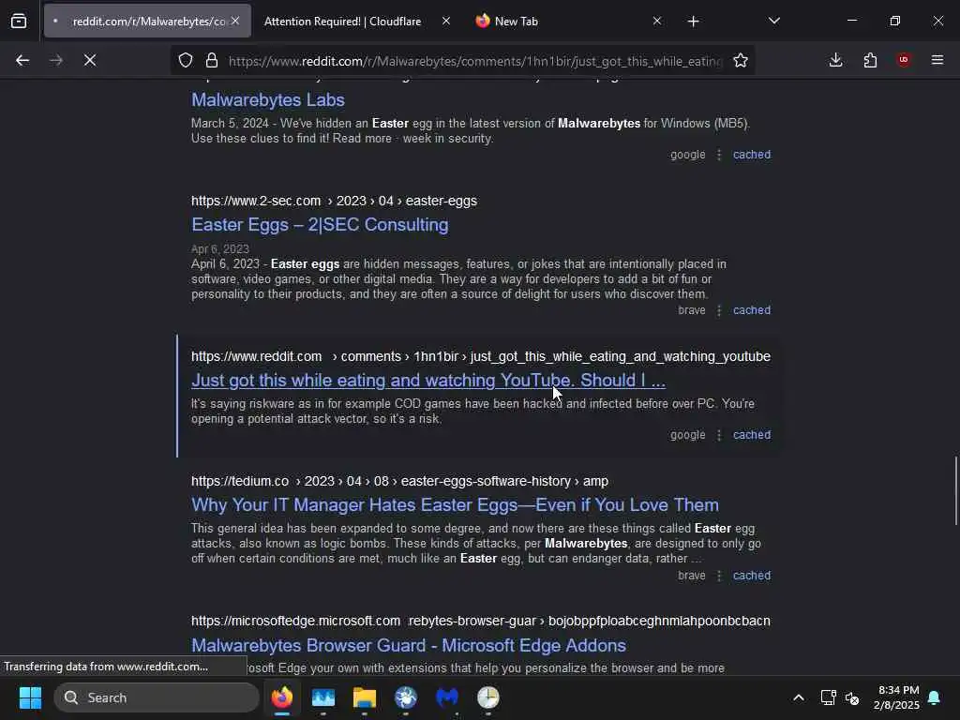This screenshot has width=960, height=720.
Task: Click the taskbar Search box
Action: 157,697
